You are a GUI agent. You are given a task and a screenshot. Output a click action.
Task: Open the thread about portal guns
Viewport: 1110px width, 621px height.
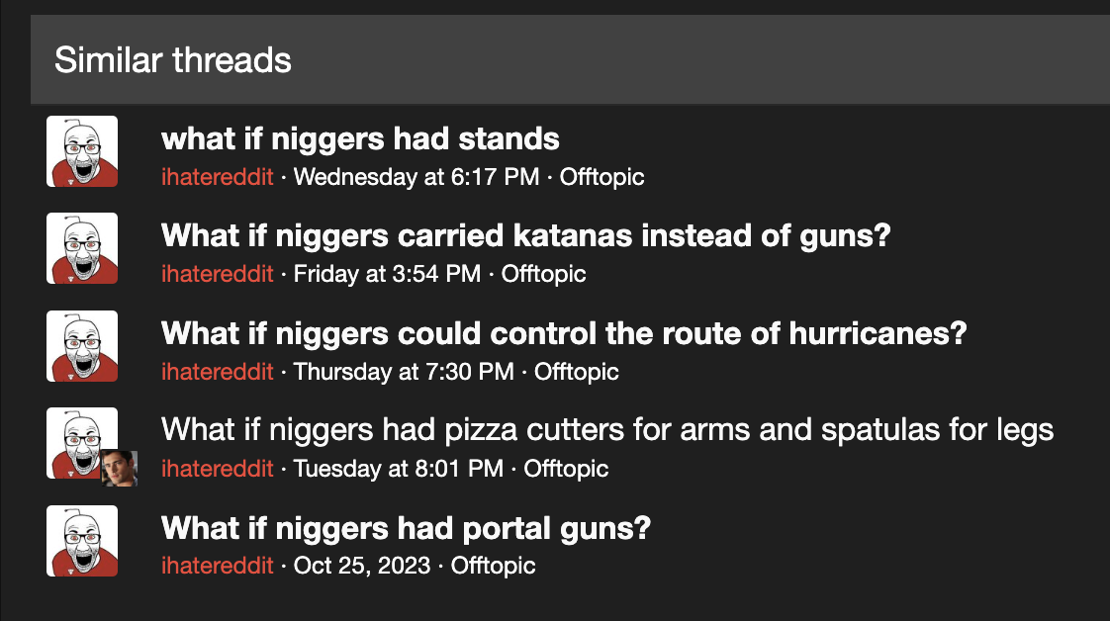406,528
